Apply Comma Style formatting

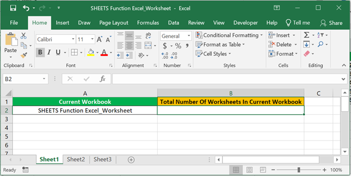tap(187, 46)
